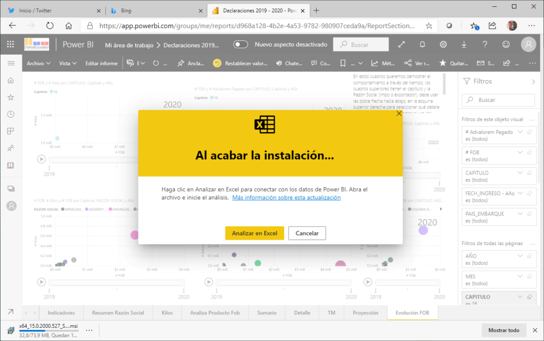
Task: Click the Power BI header Buscar search box
Action: (x=361, y=45)
